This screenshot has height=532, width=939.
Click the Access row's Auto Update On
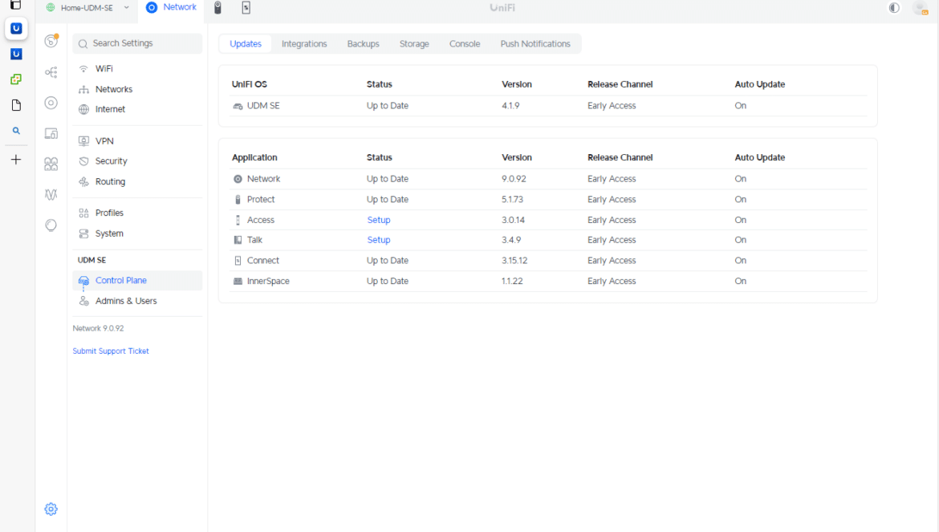click(x=740, y=220)
